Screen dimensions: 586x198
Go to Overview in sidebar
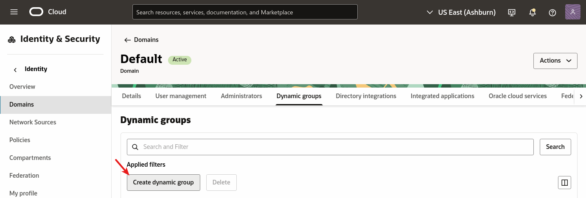(56, 87)
